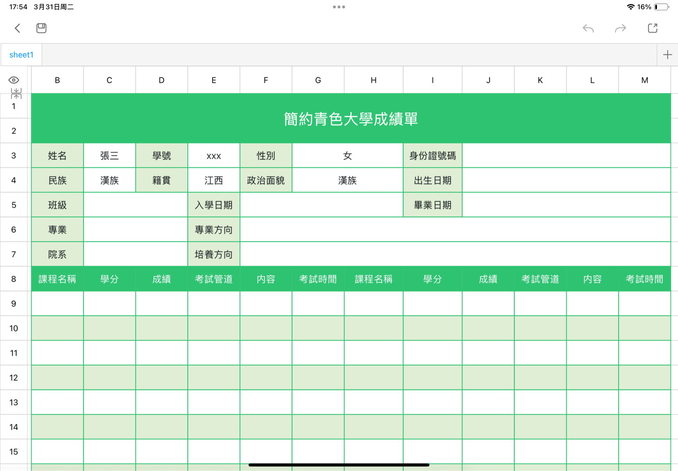
Task: Select the 出生日期 cell
Action: coord(433,180)
